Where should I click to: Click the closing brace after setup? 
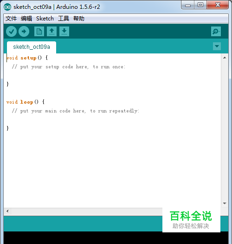pyautogui.click(x=7, y=84)
